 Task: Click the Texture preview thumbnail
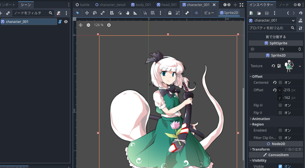[289, 66]
